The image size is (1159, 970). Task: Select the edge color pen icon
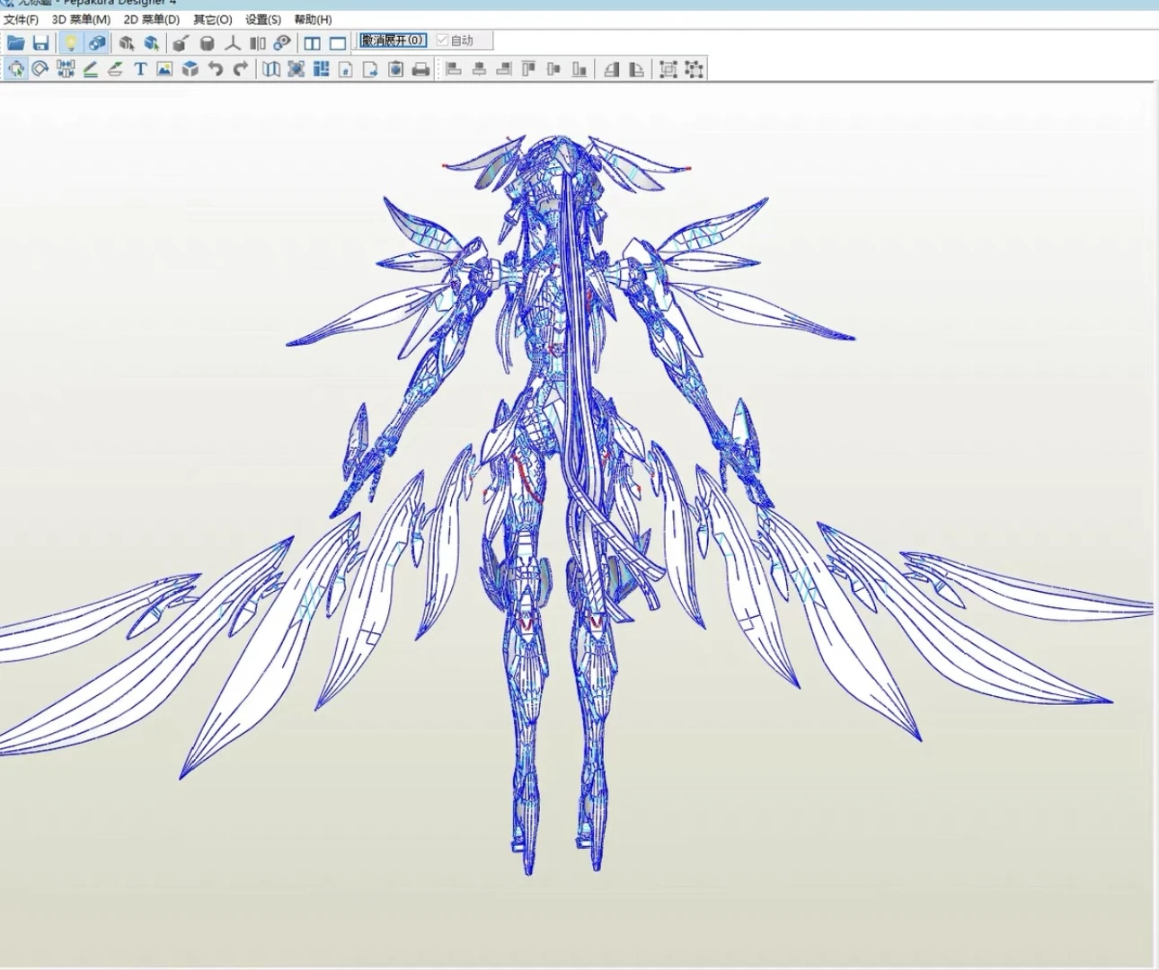(x=91, y=69)
